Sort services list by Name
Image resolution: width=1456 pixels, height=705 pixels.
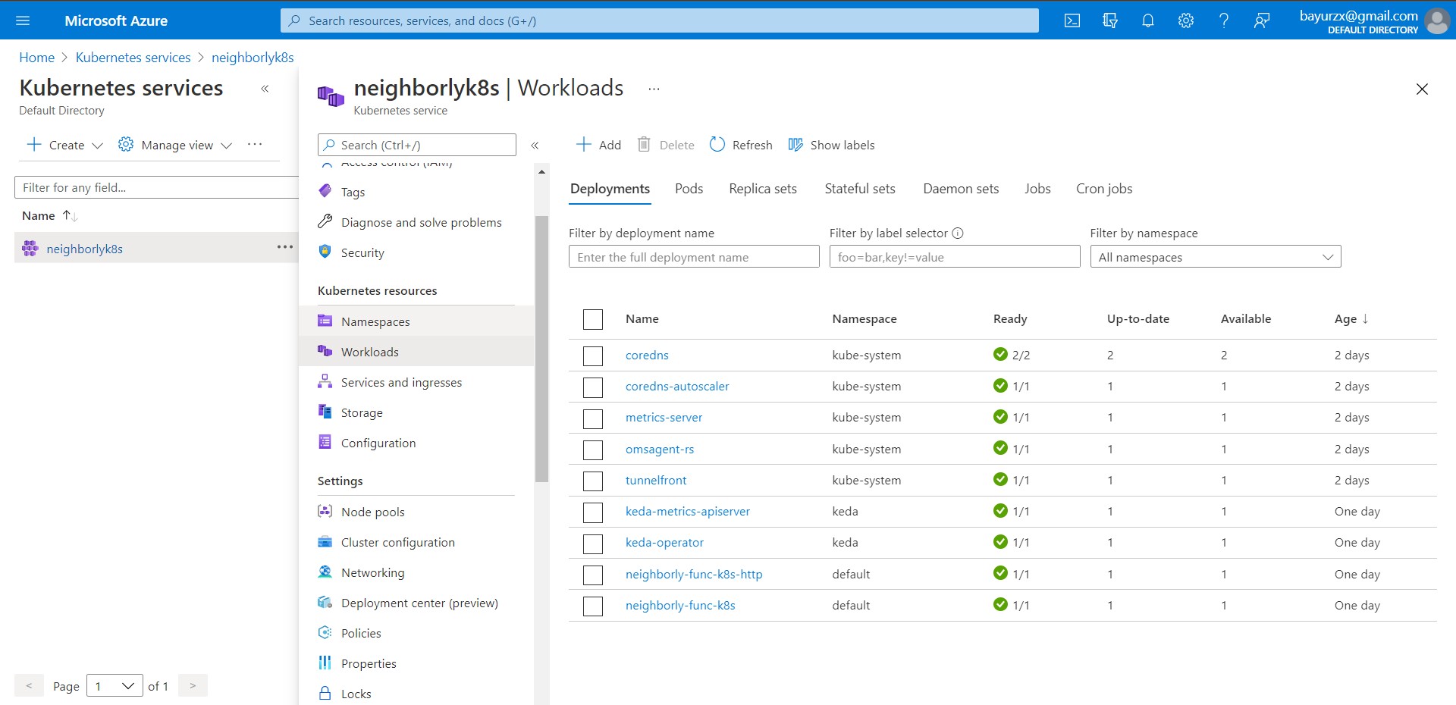[50, 215]
